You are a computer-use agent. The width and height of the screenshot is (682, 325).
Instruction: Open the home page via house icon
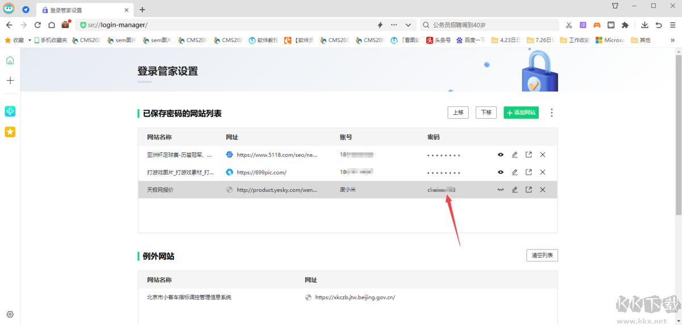(52, 25)
